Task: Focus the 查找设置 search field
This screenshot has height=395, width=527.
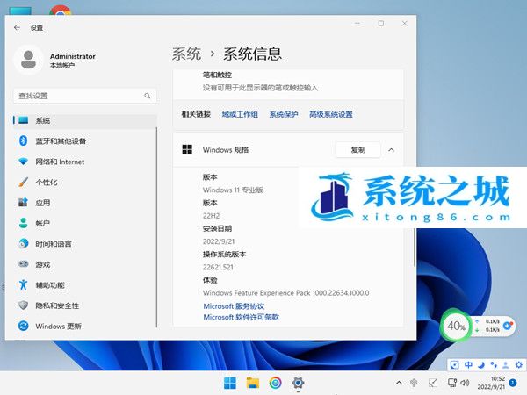Action: 84,96
